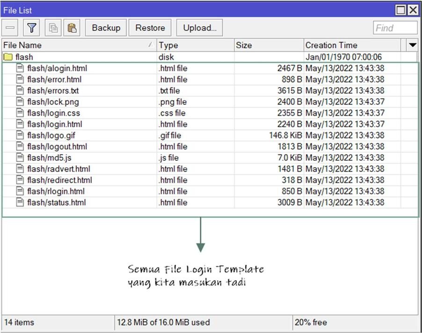Focus the Find search field
This screenshot has width=422, height=333.
click(395, 28)
